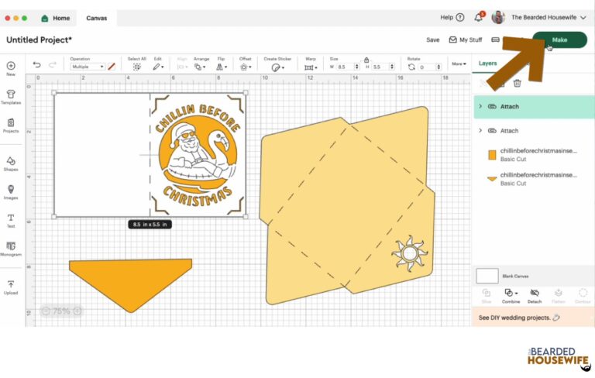This screenshot has width=595, height=378.
Task: Select the Shapes tool
Action: click(x=11, y=163)
